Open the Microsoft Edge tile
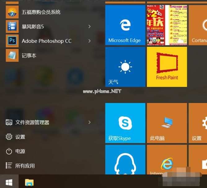 (125, 25)
